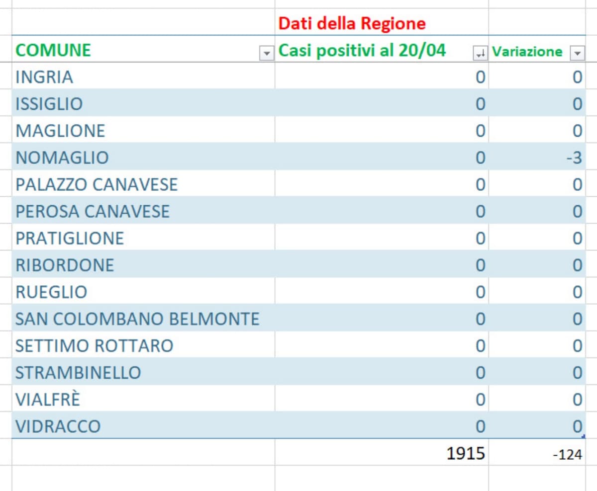Viewport: 597px width, 491px height.
Task: Open the Variazione column filter dropdown
Action: [x=577, y=53]
